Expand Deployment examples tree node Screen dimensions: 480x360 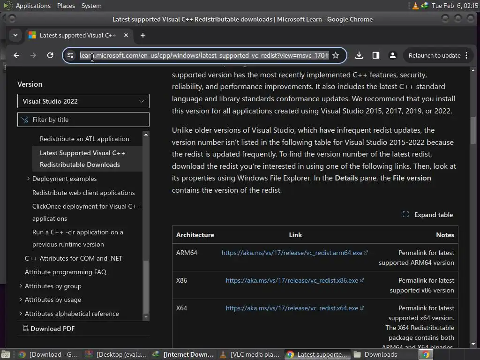[x=28, y=179]
